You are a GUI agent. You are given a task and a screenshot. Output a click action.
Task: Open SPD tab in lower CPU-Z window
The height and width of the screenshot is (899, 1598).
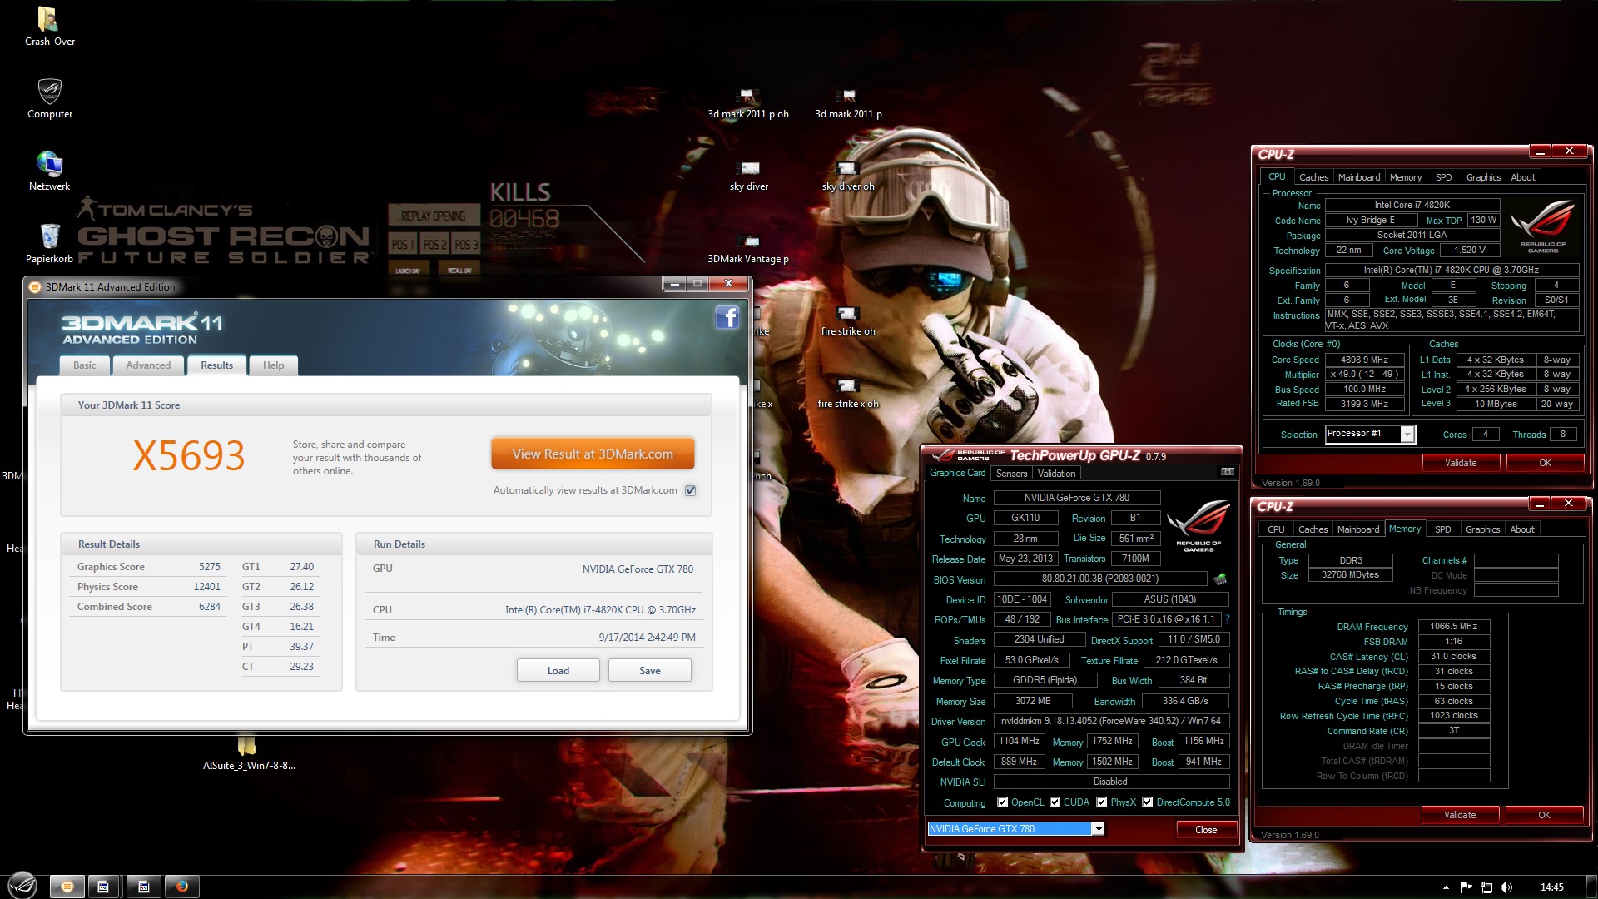coord(1442,529)
